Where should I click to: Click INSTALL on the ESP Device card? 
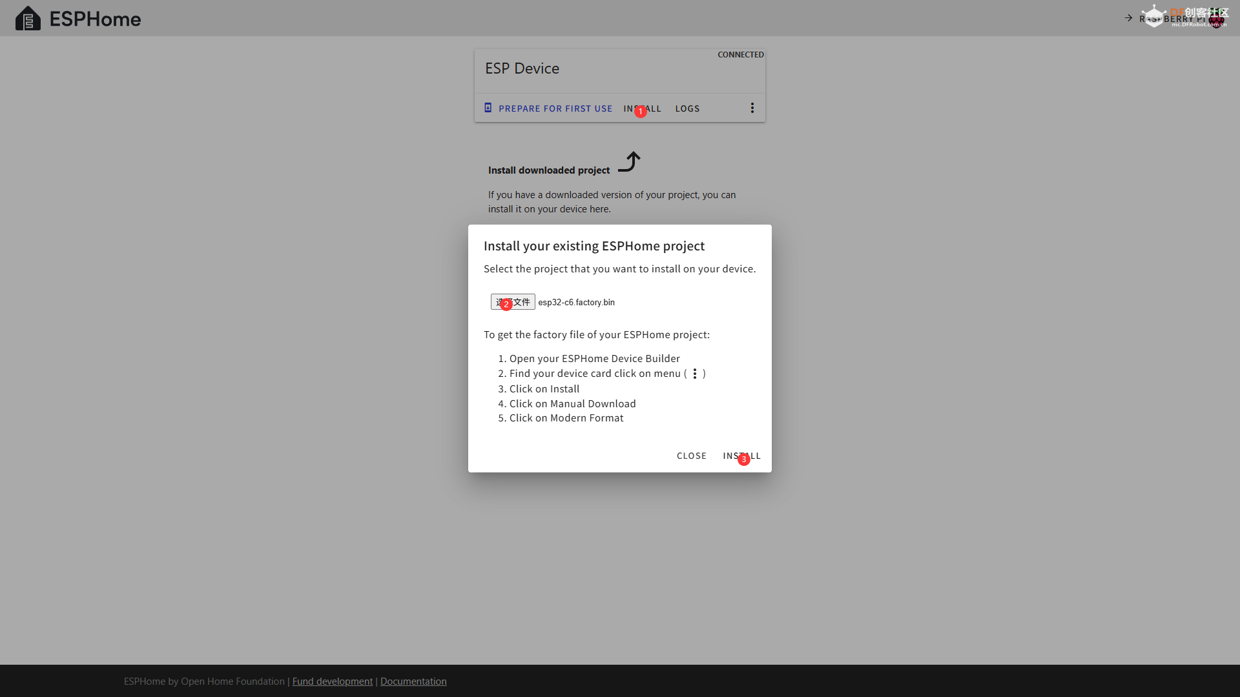click(643, 108)
